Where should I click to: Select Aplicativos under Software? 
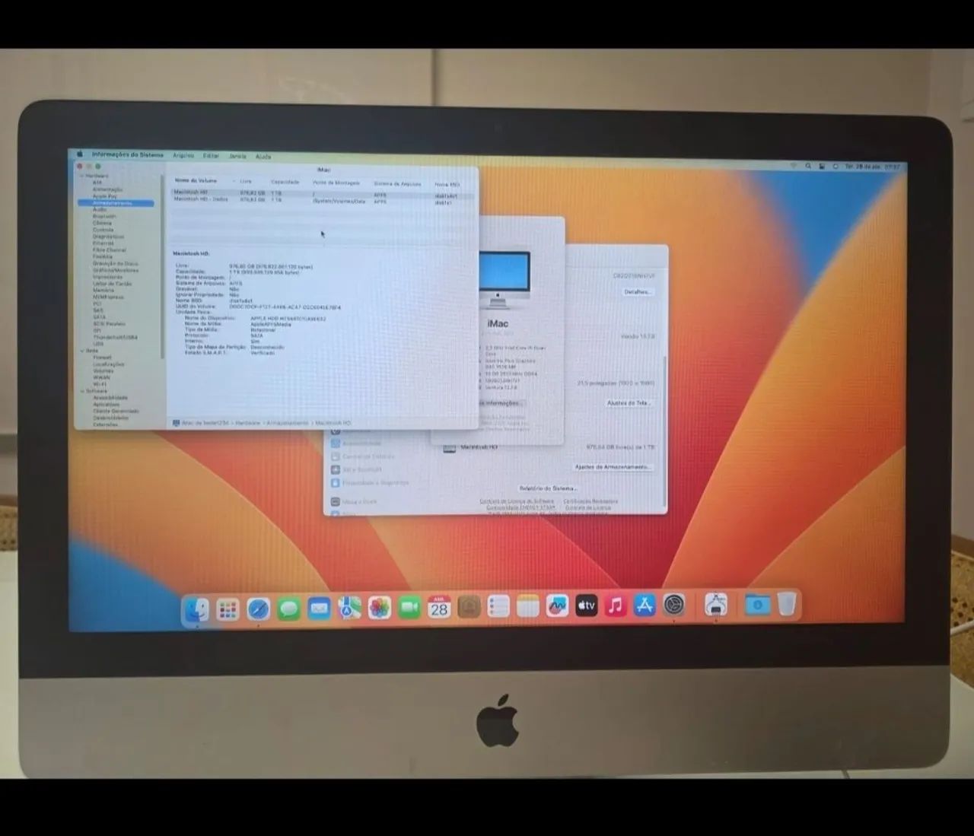pos(107,405)
